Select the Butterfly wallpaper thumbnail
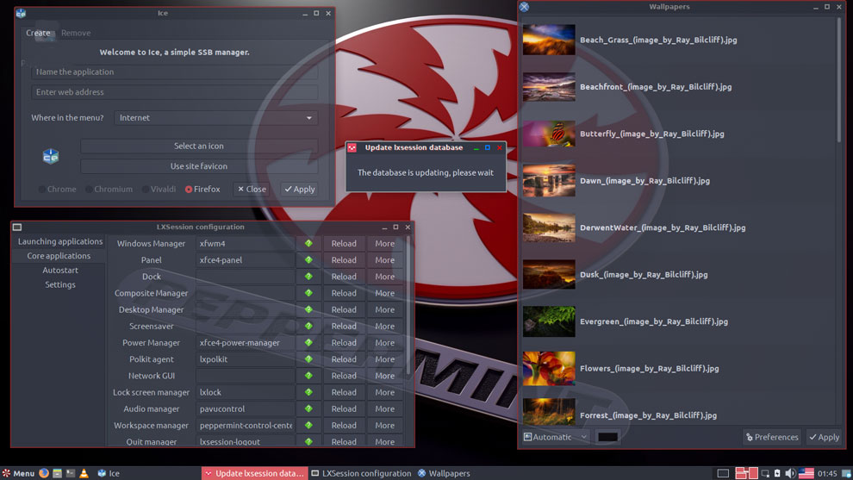The image size is (853, 480). coord(549,134)
